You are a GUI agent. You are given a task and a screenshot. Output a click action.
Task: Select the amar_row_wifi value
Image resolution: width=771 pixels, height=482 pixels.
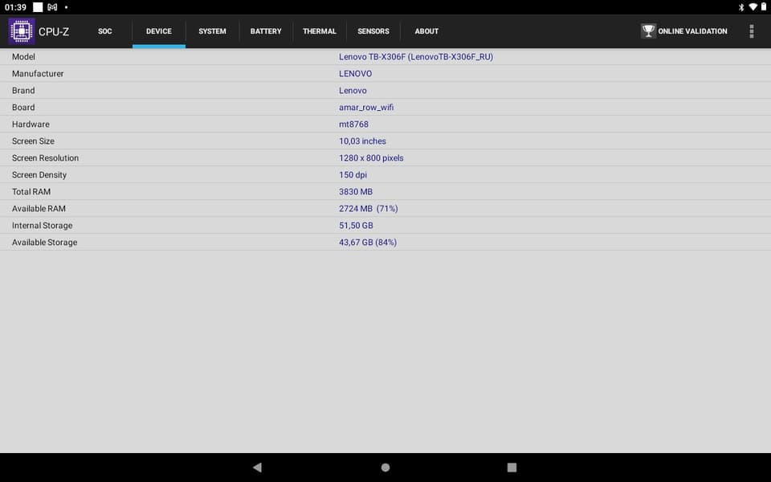366,107
